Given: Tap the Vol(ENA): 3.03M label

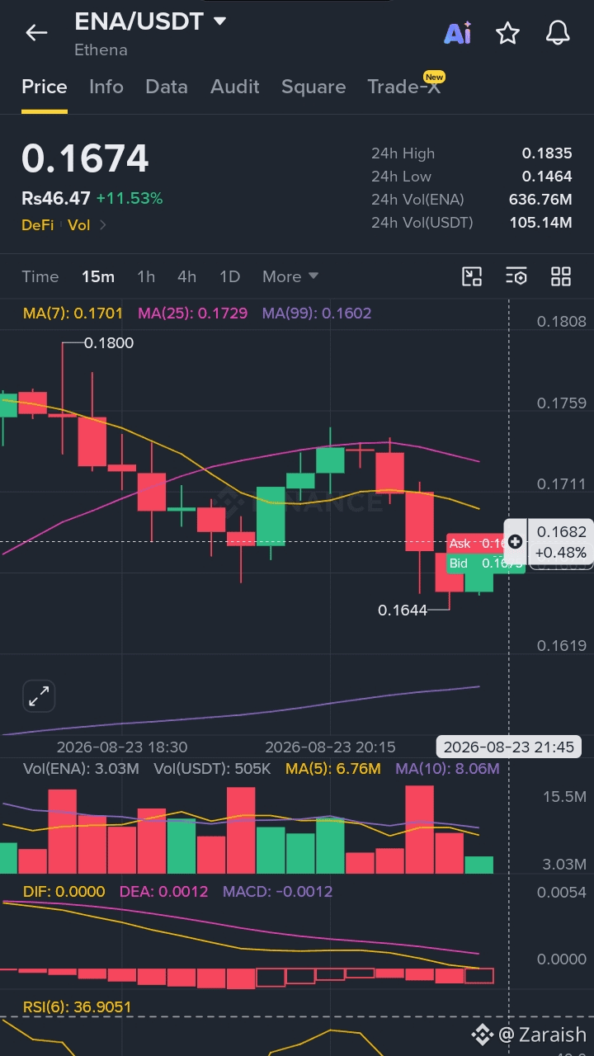Looking at the screenshot, I should pyautogui.click(x=81, y=769).
